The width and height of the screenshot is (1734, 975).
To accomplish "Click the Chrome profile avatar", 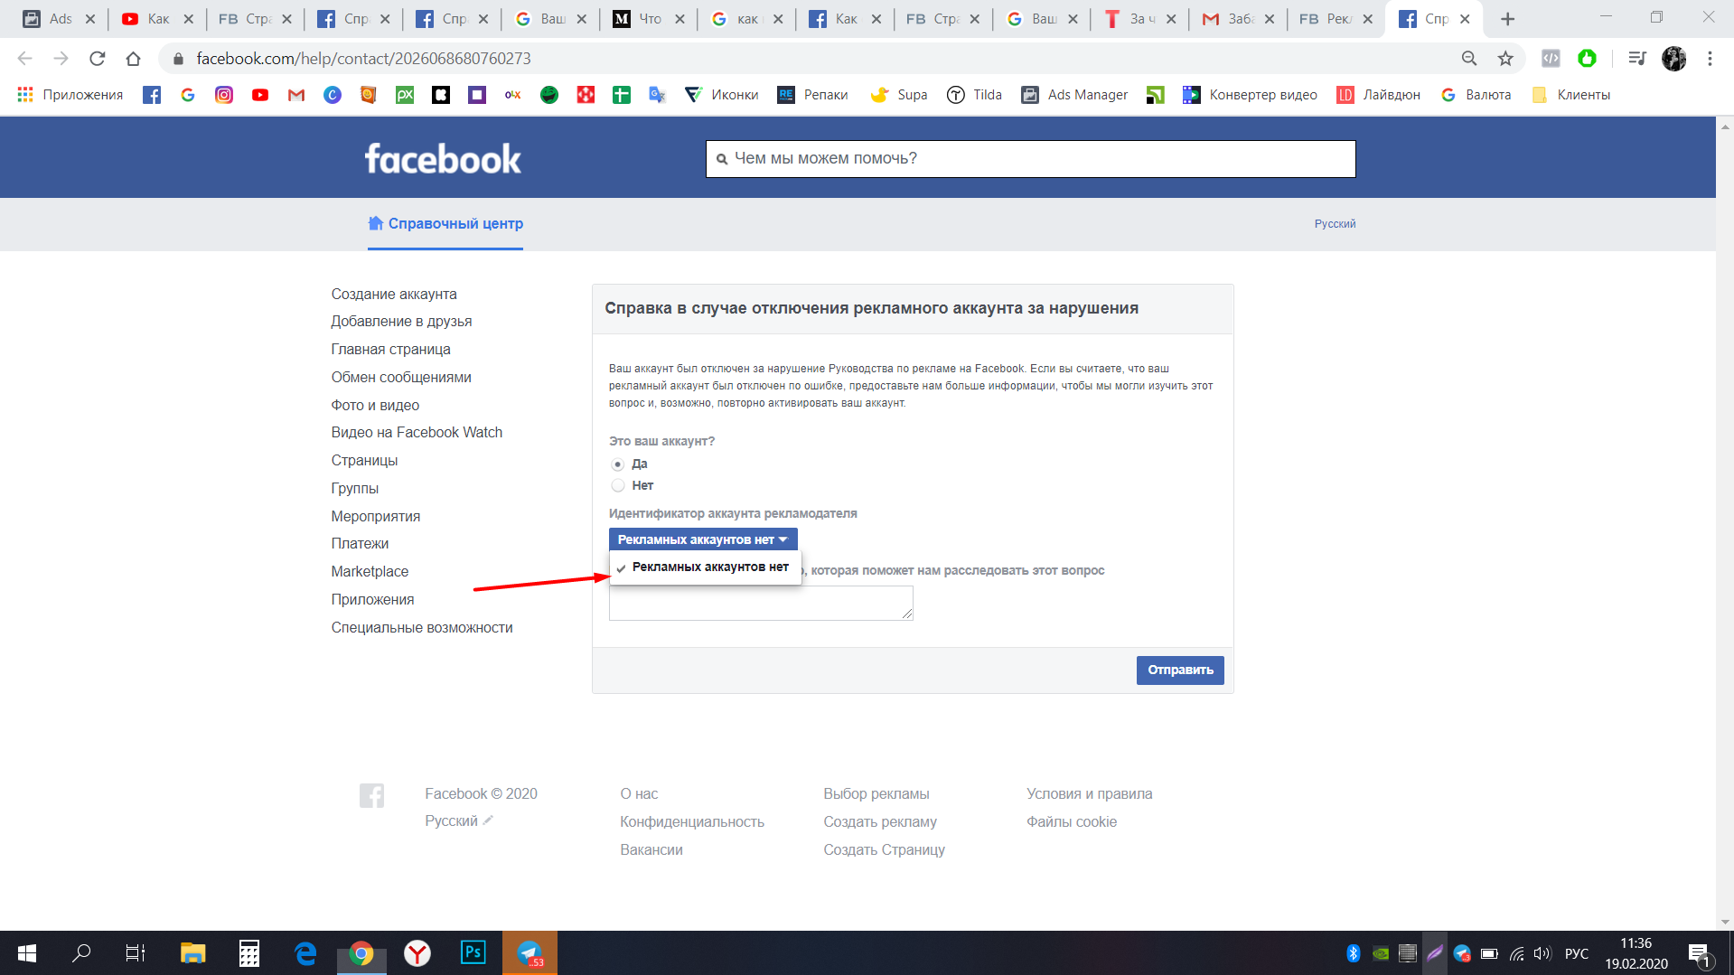I will coord(1674,59).
